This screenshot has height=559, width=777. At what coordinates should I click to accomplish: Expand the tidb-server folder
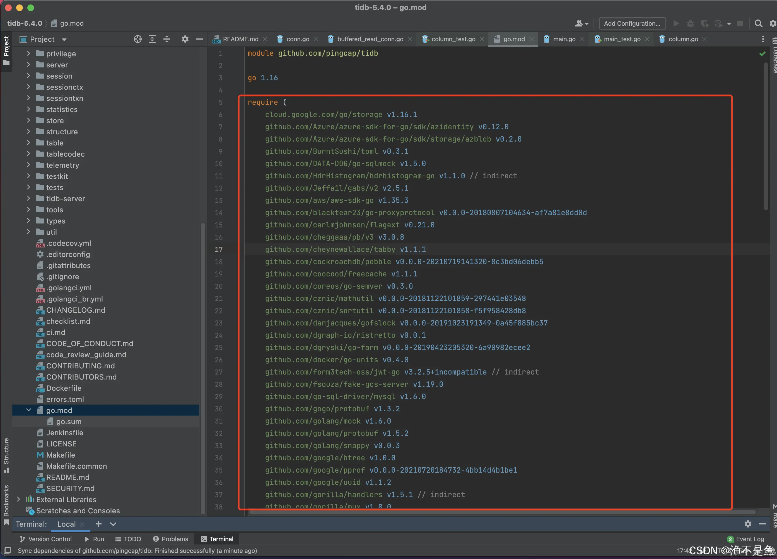28,198
